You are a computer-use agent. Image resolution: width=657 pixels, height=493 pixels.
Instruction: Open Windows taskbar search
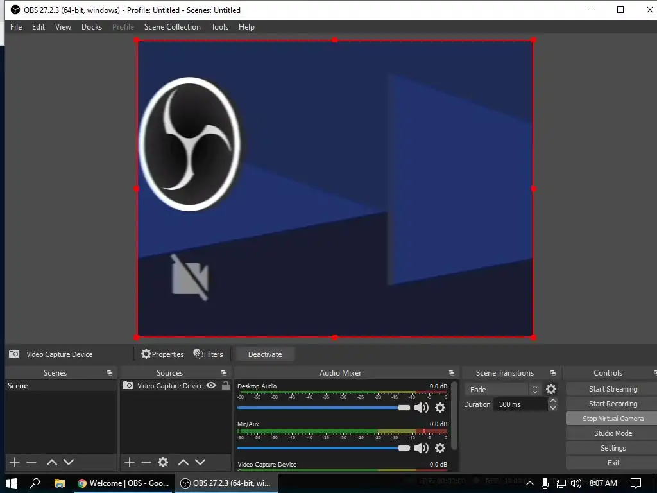tap(35, 483)
